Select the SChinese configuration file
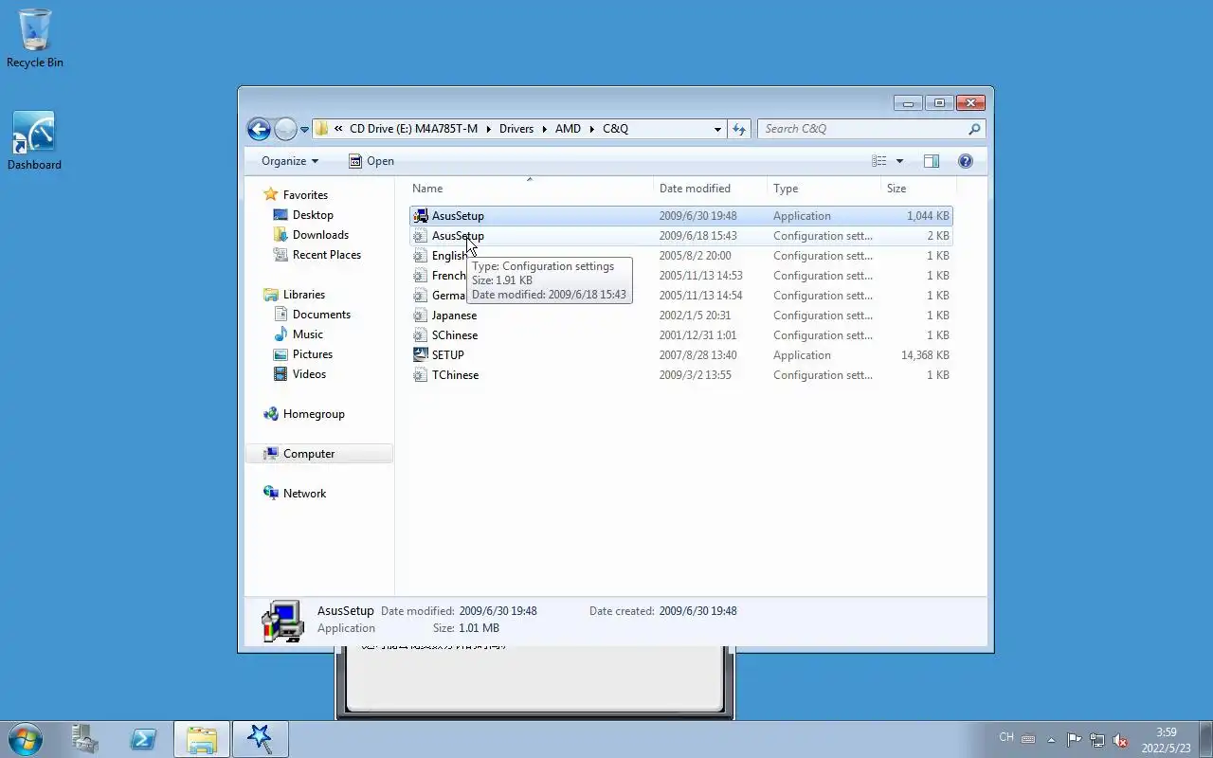Viewport: 1213px width, 758px height. pos(680,335)
